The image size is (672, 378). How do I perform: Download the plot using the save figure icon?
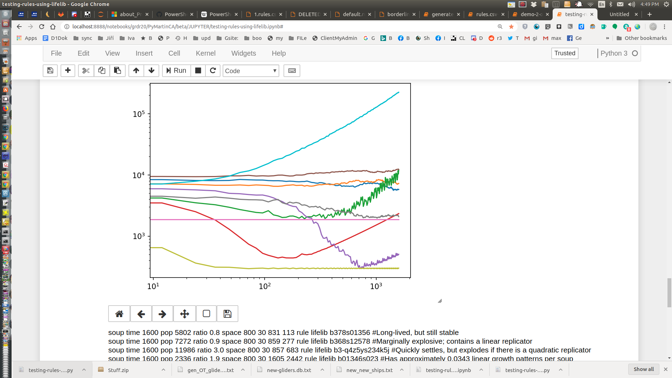(x=227, y=314)
